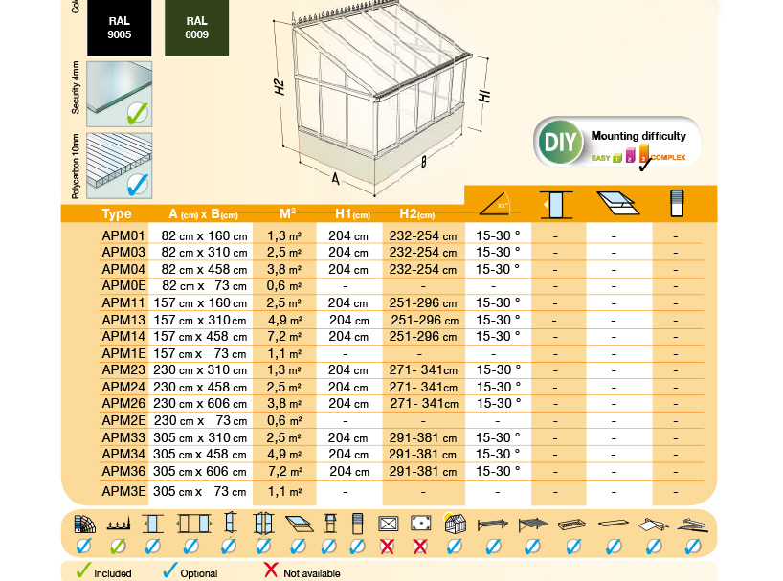This screenshot has height=581, width=783.
Task: Click the Security 4mm glass thumbnail
Action: 120,94
